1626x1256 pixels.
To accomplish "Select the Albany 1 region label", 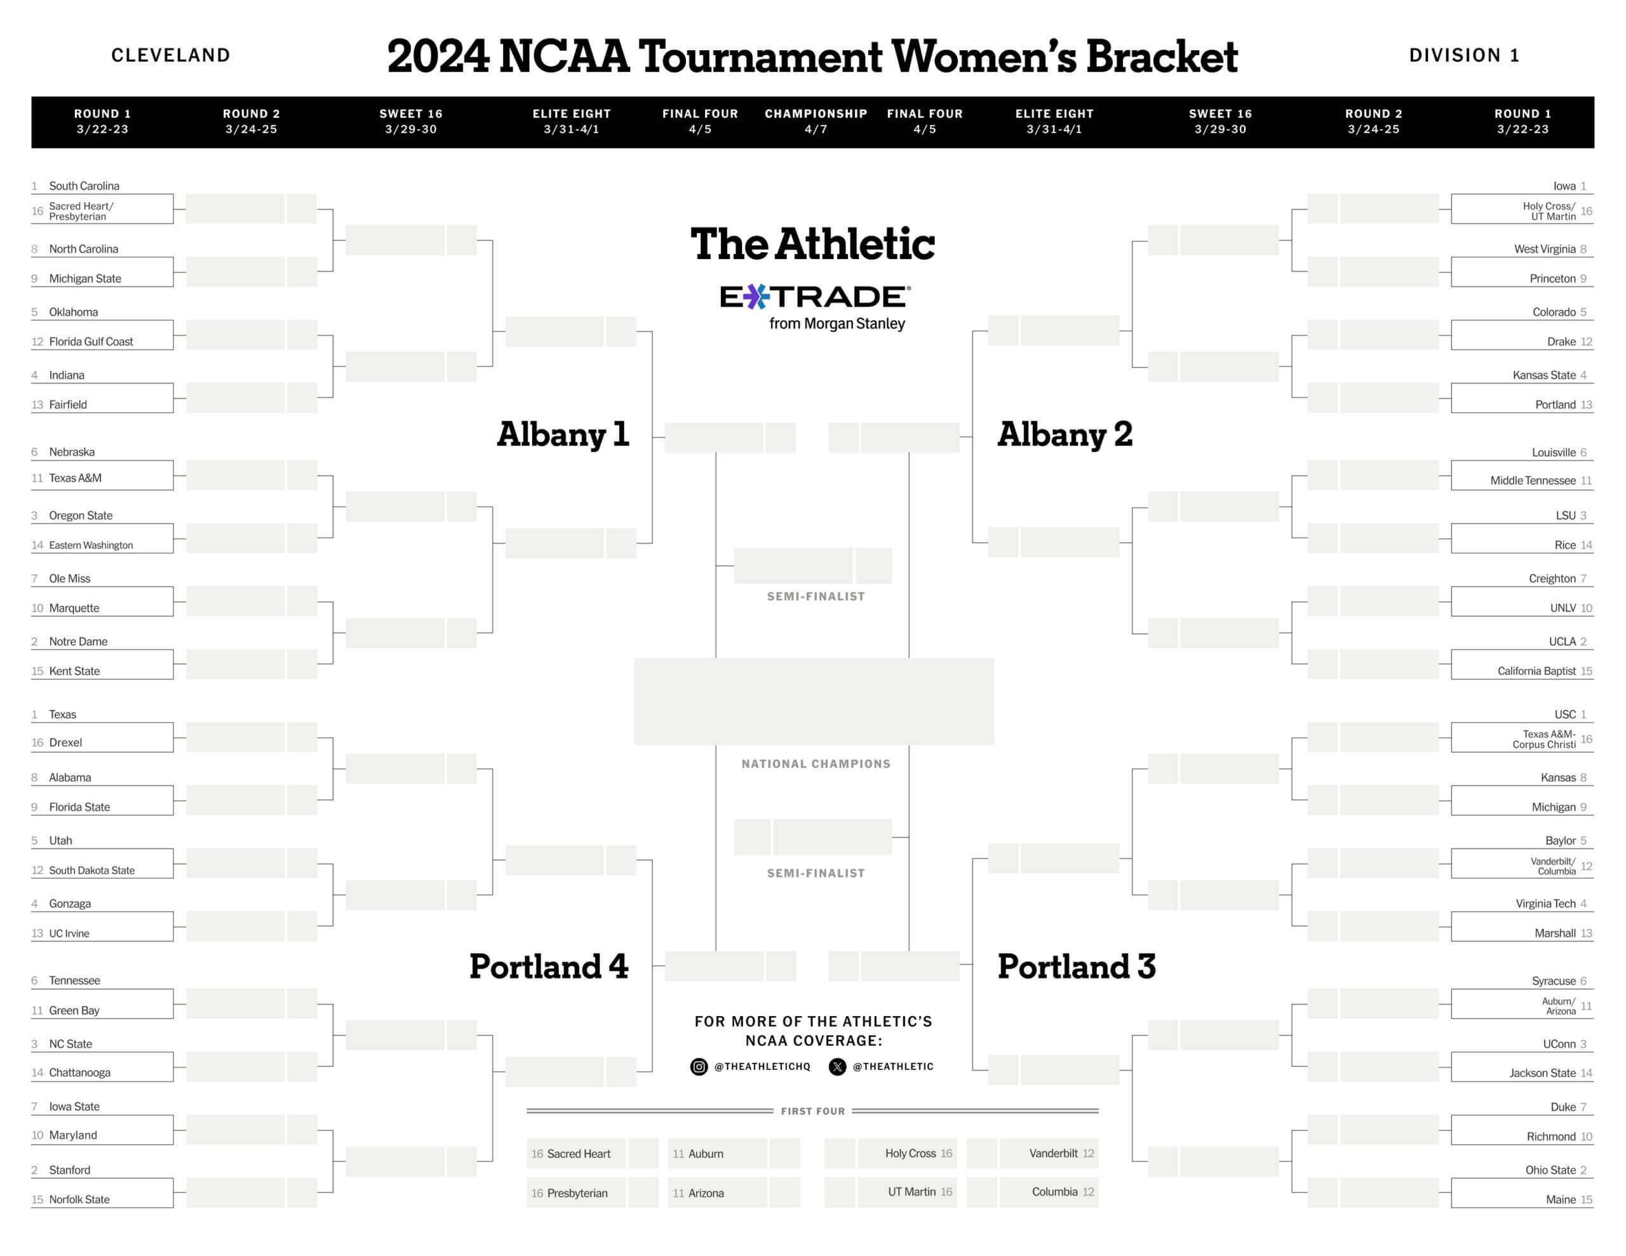I will coord(563,434).
